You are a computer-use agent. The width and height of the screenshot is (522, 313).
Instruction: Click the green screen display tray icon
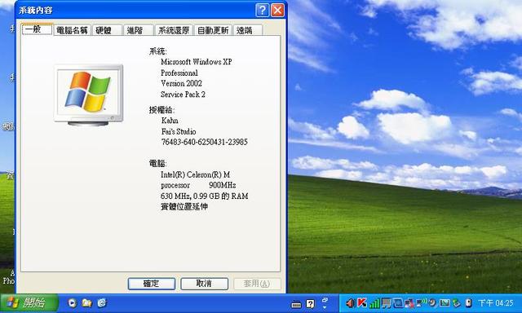(x=445, y=302)
